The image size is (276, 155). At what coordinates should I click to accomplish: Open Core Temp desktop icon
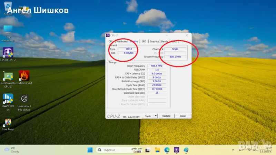(8, 123)
